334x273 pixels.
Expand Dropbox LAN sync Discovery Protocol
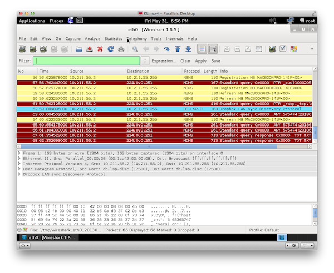tap(19, 174)
